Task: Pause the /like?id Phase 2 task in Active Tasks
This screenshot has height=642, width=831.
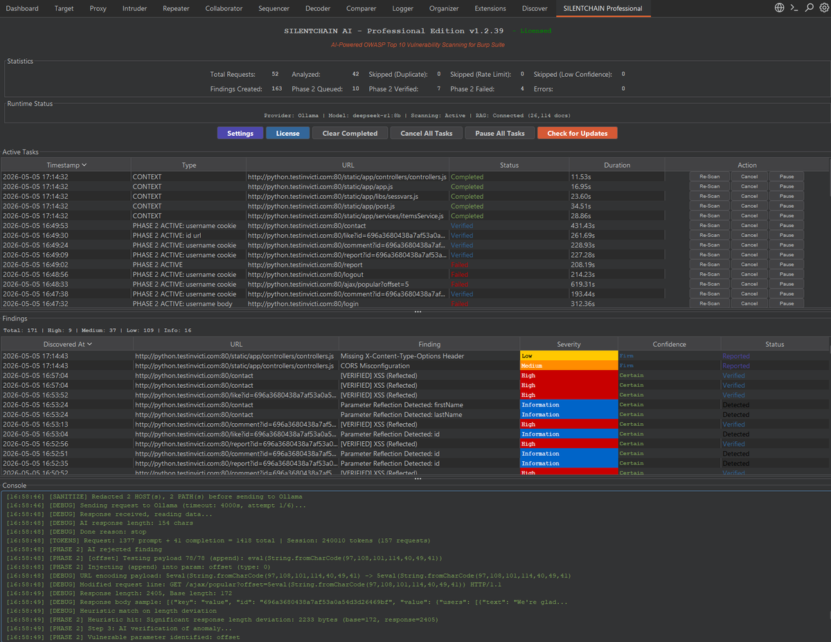Action: pos(787,235)
